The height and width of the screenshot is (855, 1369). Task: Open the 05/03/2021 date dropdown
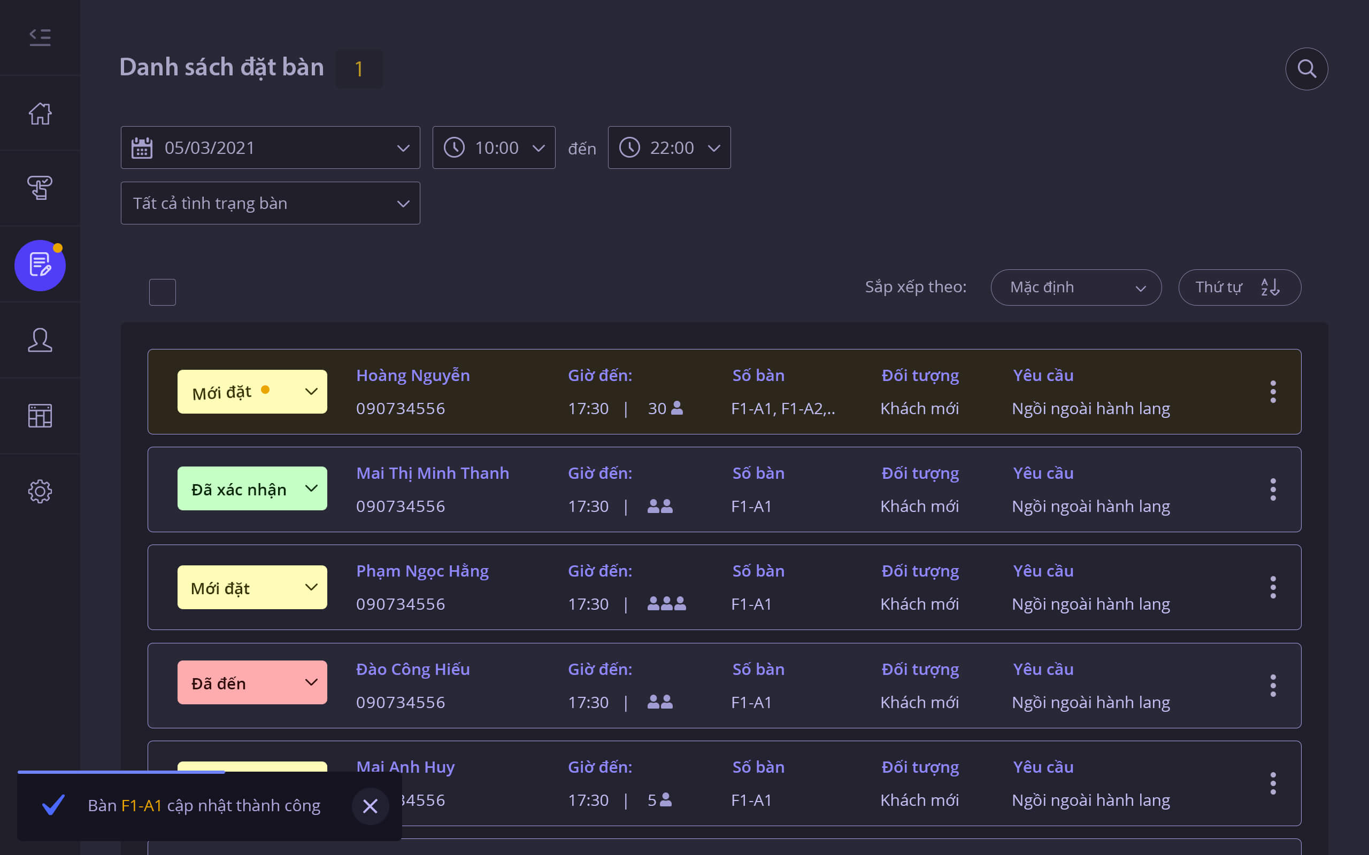270,147
